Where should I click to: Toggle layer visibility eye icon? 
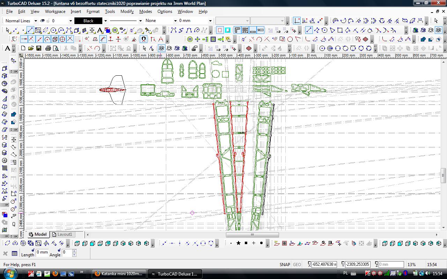(x=43, y=21)
